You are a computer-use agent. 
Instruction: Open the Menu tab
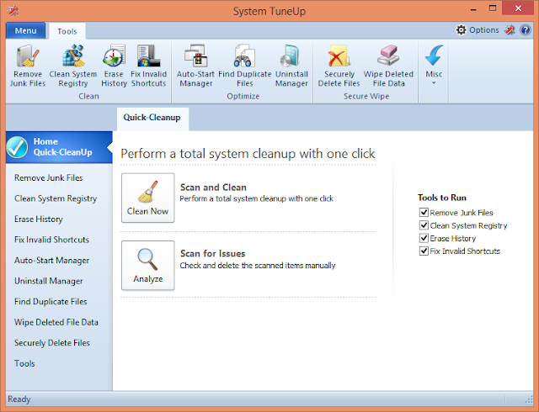pos(25,31)
